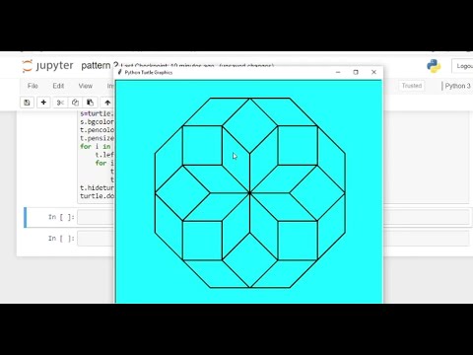Maximize the Python Turtle Graphics window

tap(356, 72)
